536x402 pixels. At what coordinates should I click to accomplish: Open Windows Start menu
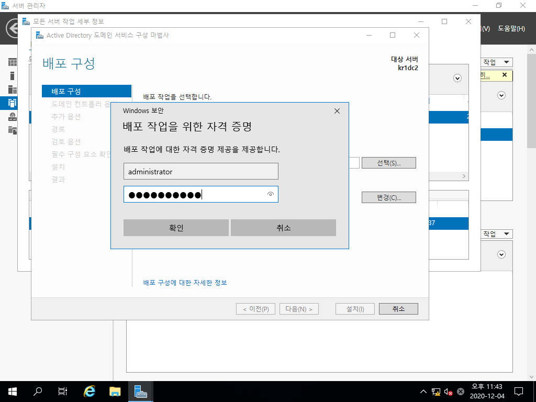coord(13,392)
